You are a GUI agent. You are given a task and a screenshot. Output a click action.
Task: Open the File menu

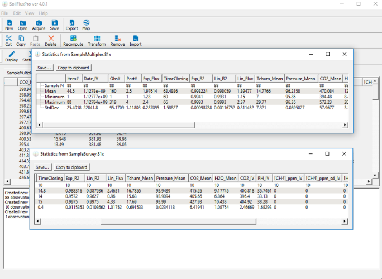4,13
